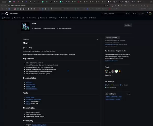Click the README.md file label
153x126 pixels.
coord(26,39)
